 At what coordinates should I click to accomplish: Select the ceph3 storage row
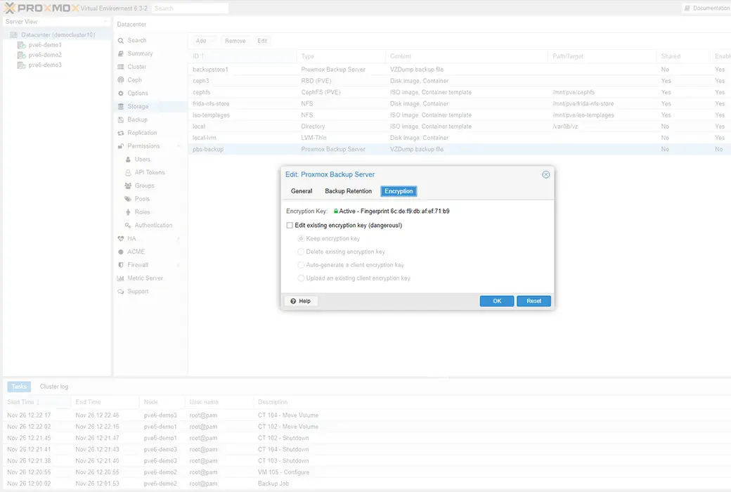click(x=459, y=81)
